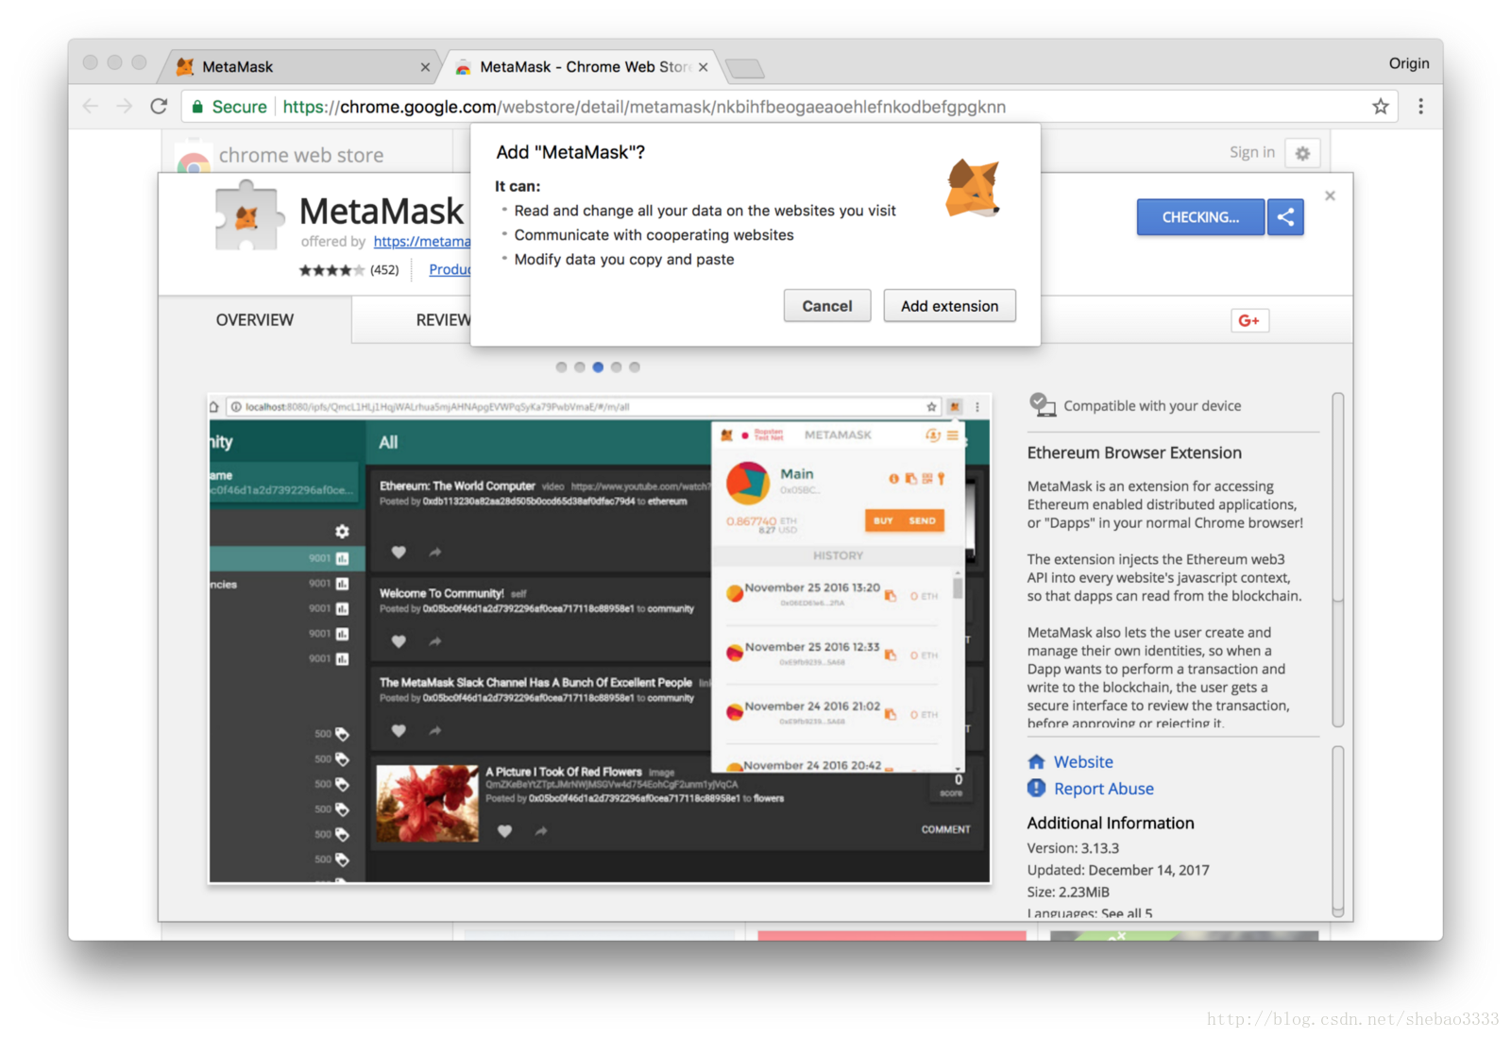The width and height of the screenshot is (1511, 1038).
Task: Click the SEND button in screenshot
Action: click(923, 520)
